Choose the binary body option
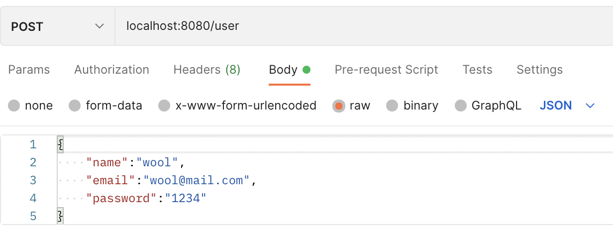 point(393,106)
